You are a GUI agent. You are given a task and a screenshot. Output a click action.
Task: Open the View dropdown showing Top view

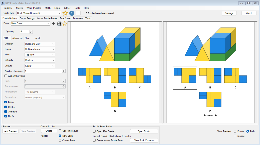[40, 55]
